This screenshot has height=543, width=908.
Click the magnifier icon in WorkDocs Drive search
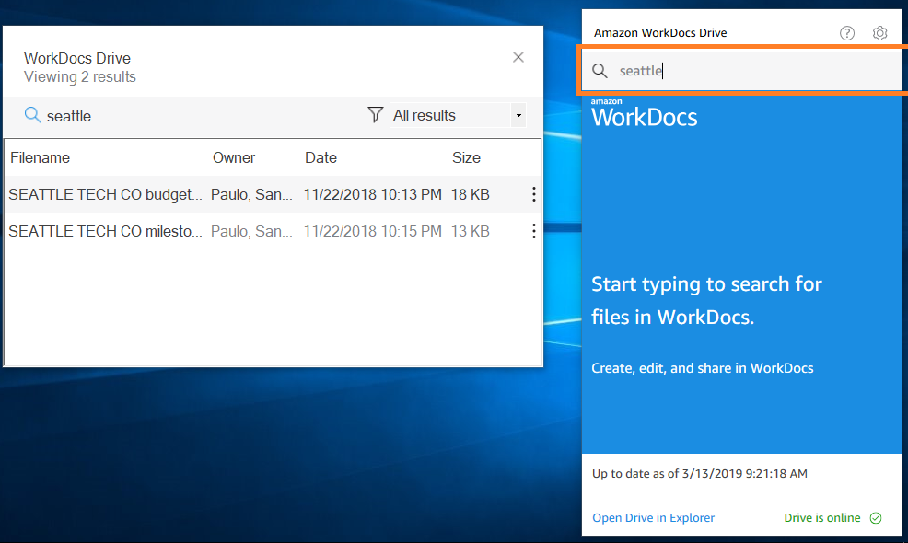600,71
